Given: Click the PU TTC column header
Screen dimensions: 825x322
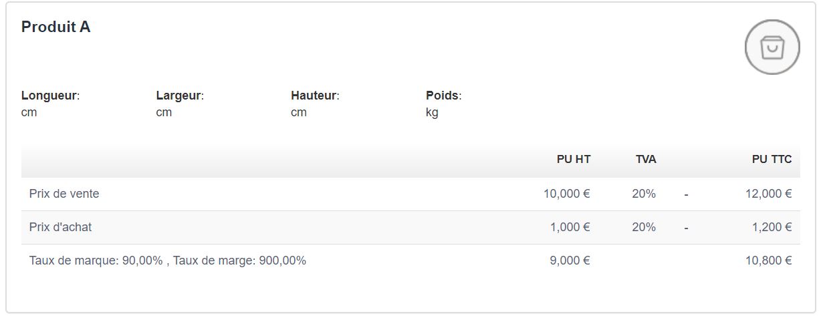Looking at the screenshot, I should tap(772, 160).
